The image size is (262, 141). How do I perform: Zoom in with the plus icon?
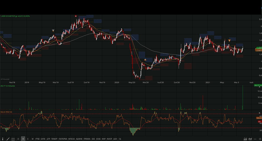tap(260, 139)
